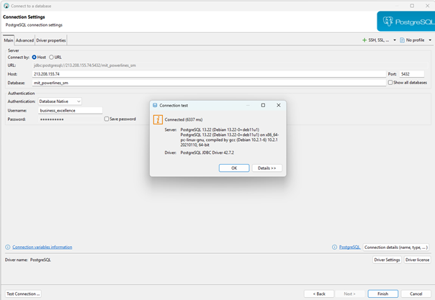435x300 pixels.
Task: Enable Show all databases checkbox
Action: 390,83
